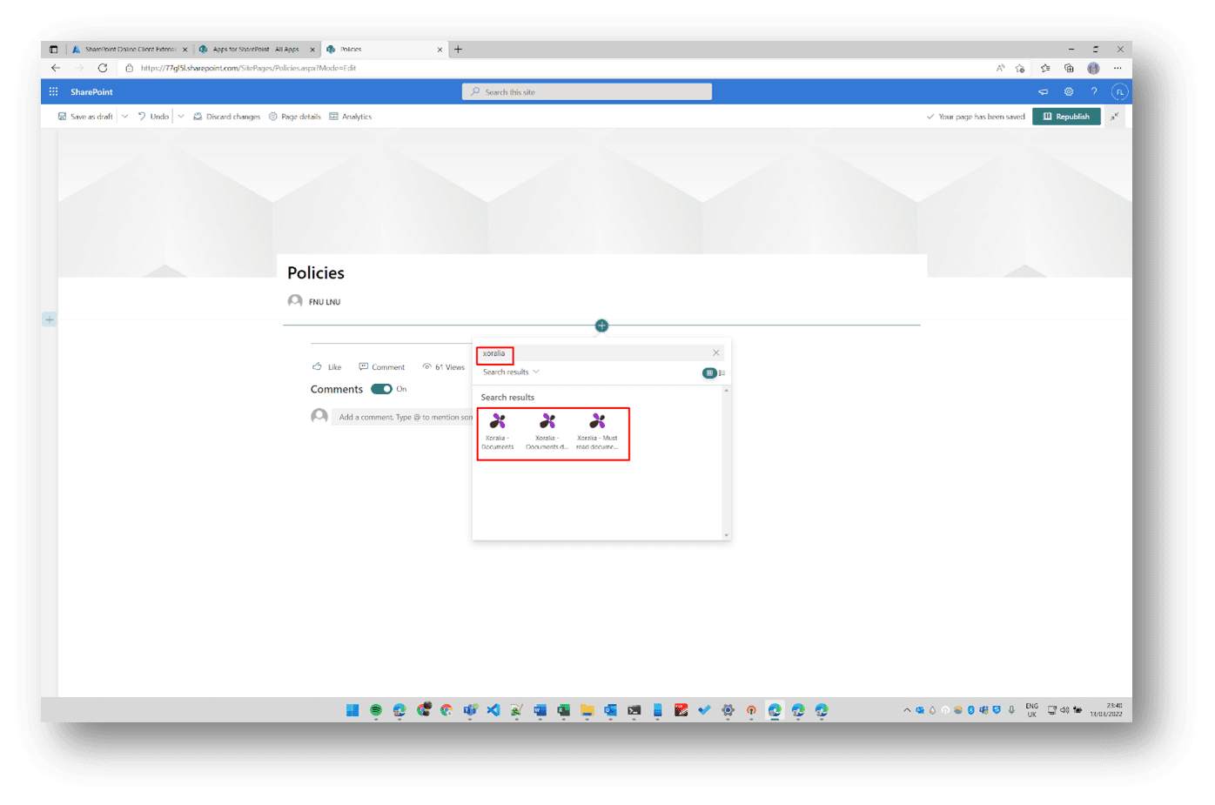
Task: Open the browser profile picture
Action: click(1093, 68)
